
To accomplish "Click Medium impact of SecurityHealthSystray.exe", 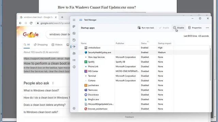I will [162, 53].
